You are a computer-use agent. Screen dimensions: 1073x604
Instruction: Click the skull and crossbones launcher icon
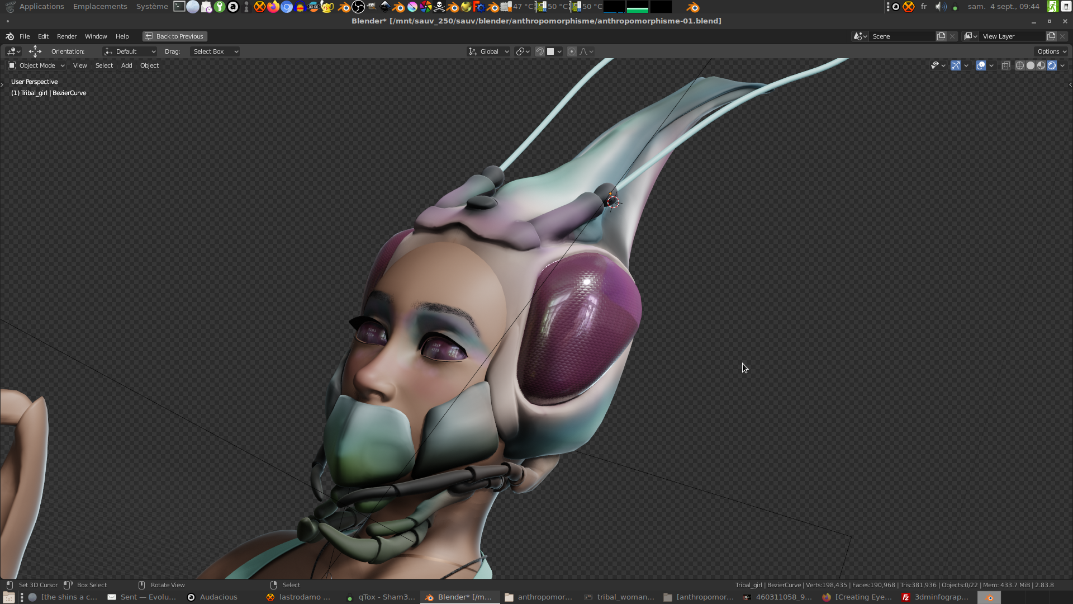pyautogui.click(x=439, y=7)
